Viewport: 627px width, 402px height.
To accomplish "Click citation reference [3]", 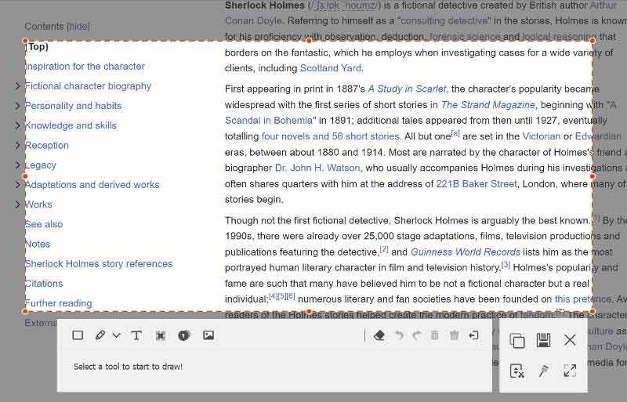I will pyautogui.click(x=506, y=264).
